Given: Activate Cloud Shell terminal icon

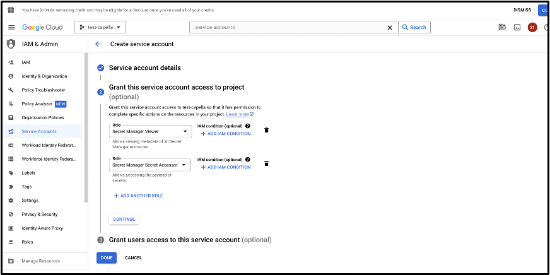Looking at the screenshot, I should (517, 27).
